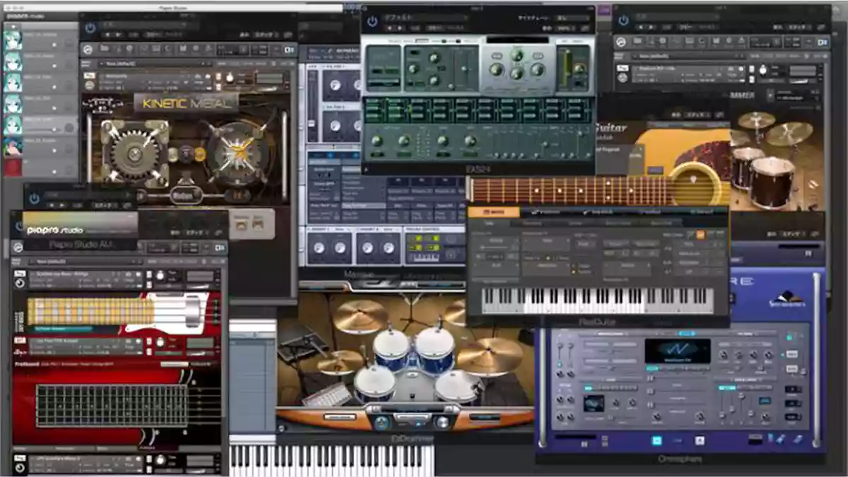Click the tune knob in the Kinetic Metal instrument header
The height and width of the screenshot is (477, 848).
pyautogui.click(x=230, y=78)
